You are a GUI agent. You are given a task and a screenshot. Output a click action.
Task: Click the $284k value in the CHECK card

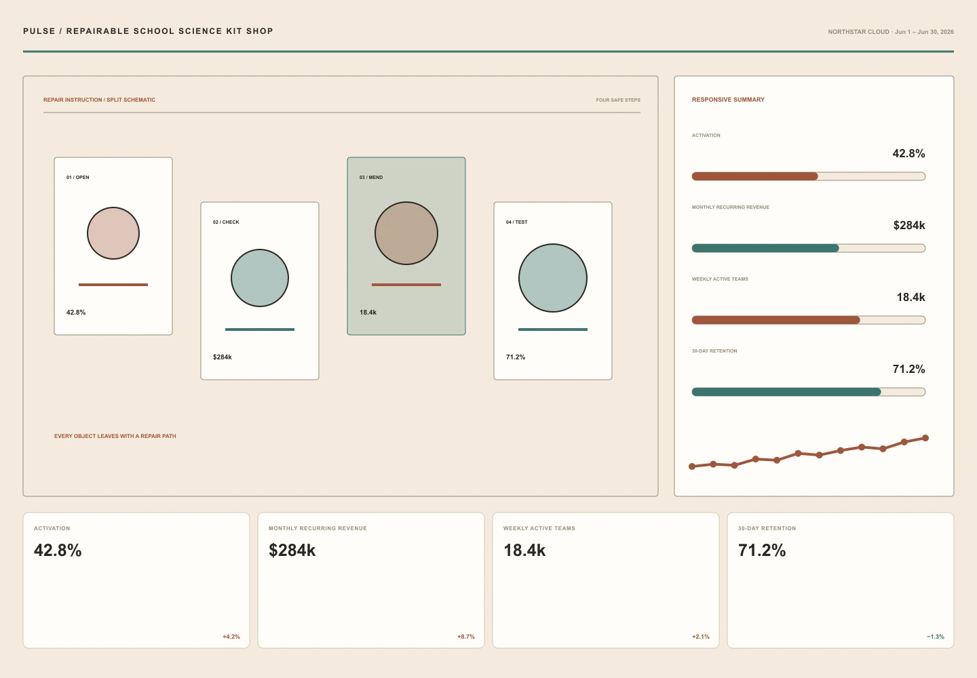pos(223,357)
